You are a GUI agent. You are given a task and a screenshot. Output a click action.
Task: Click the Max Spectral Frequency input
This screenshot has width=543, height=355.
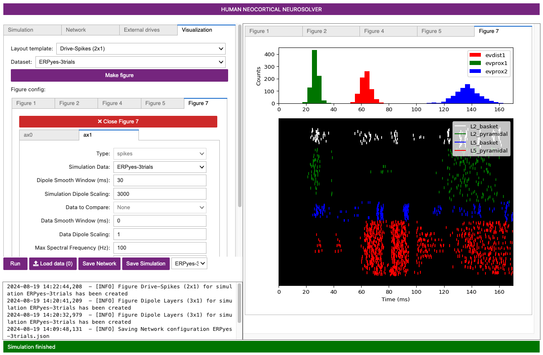click(x=160, y=248)
